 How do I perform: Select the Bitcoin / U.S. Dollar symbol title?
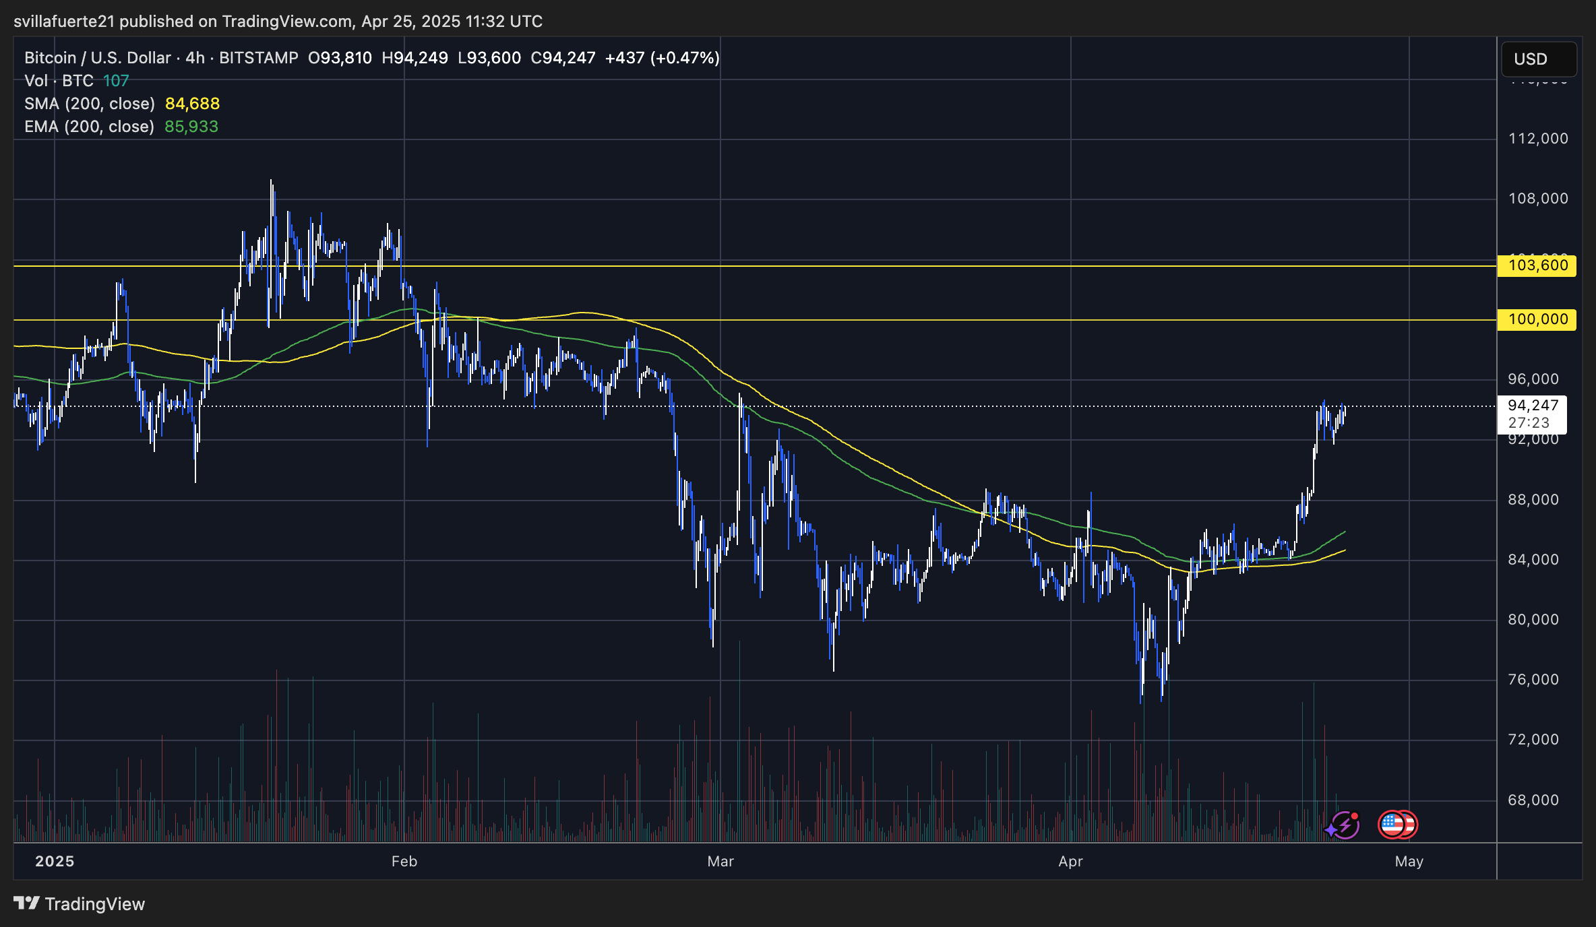(x=97, y=58)
